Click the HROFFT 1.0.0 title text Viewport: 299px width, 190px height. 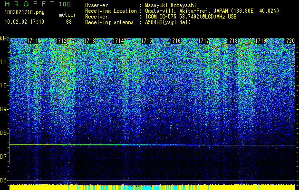(x=37, y=4)
